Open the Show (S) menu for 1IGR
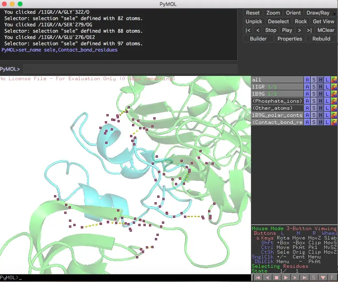338x282 pixels. coord(314,87)
